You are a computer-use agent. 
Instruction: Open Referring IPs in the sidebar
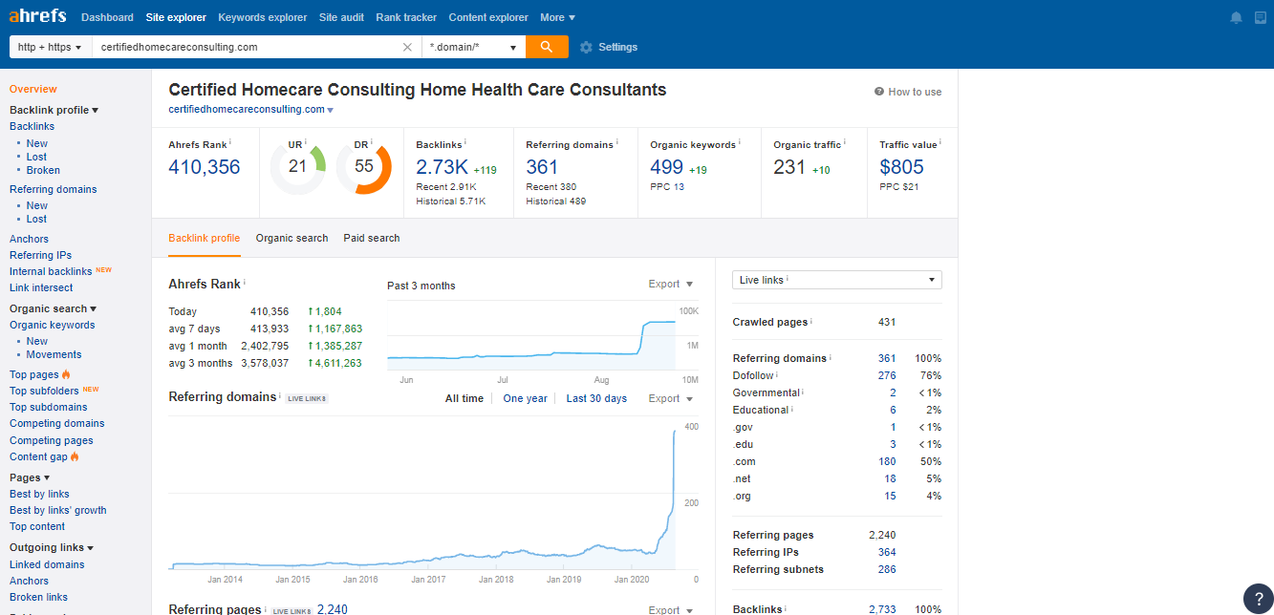[x=40, y=255]
